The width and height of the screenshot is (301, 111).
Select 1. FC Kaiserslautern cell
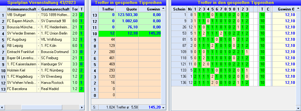tap(22, 64)
